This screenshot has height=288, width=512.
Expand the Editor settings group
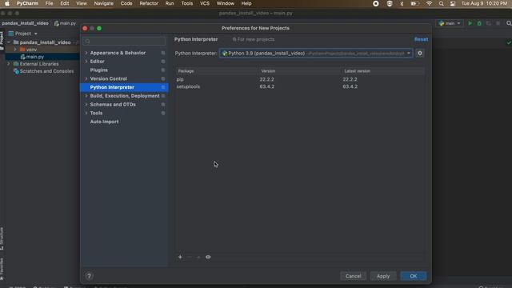[86, 62]
